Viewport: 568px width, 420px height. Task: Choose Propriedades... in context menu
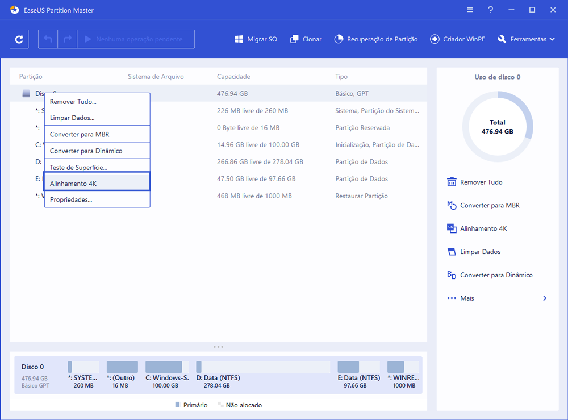[97, 199]
